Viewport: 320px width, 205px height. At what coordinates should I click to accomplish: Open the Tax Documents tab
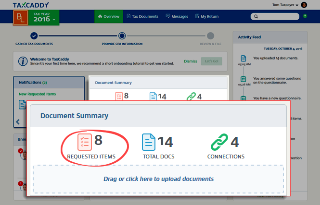pos(142,16)
